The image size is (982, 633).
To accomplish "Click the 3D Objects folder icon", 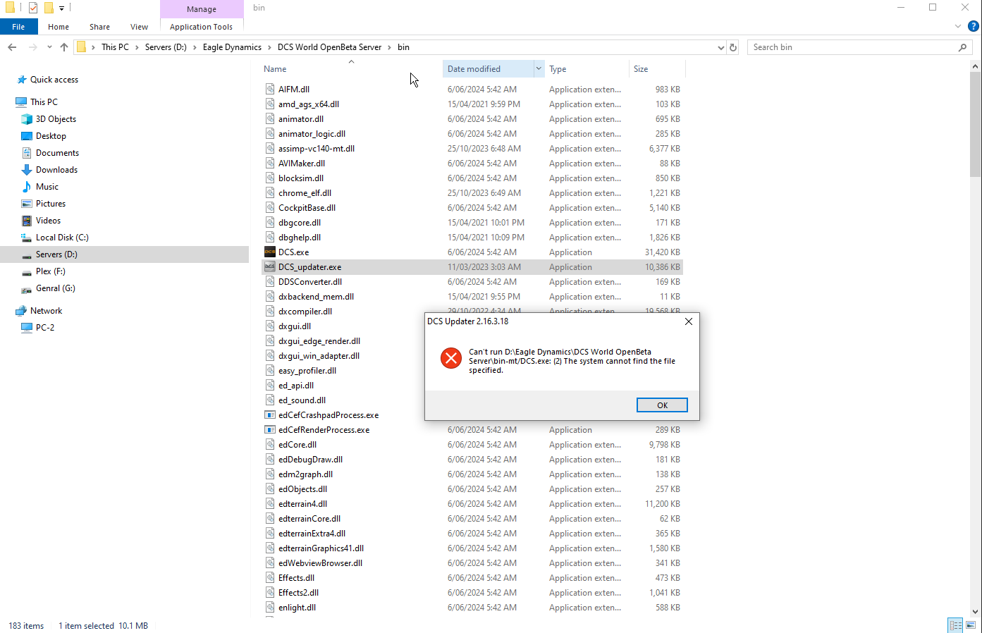I will tap(27, 119).
